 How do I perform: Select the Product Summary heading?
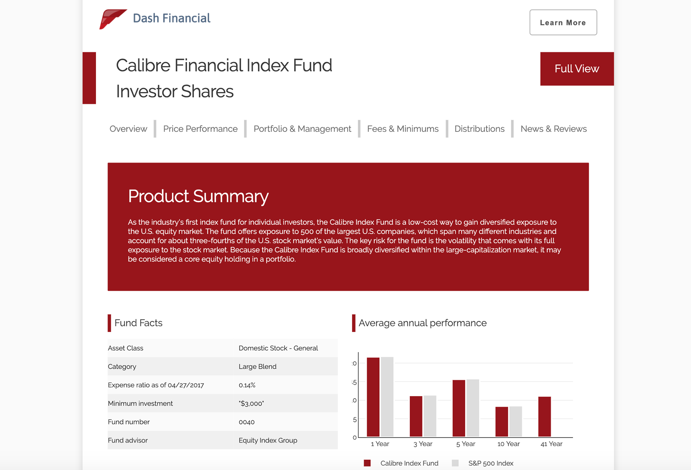[x=198, y=196]
